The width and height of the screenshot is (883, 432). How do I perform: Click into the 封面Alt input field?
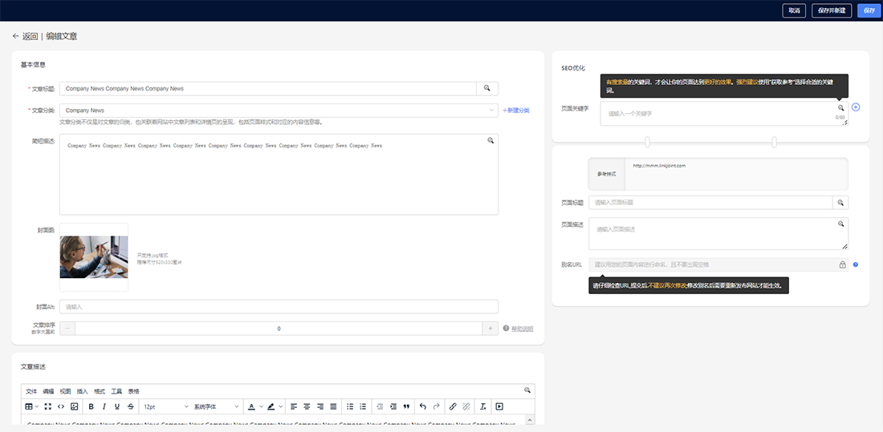[x=279, y=306]
